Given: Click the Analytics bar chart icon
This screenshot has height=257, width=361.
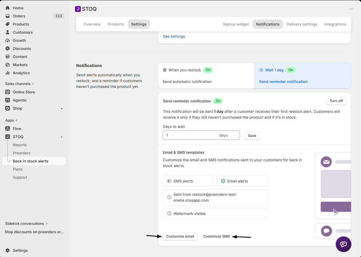Looking at the screenshot, I should (8, 73).
